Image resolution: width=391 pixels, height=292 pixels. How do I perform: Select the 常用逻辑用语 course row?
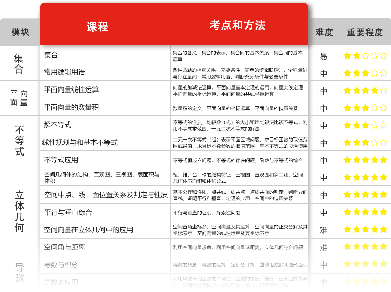(x=105, y=72)
